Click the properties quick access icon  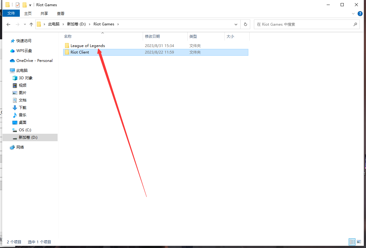pyautogui.click(x=18, y=5)
